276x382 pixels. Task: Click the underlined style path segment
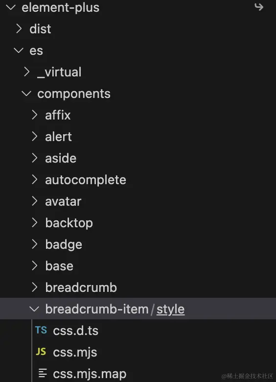[x=170, y=310]
